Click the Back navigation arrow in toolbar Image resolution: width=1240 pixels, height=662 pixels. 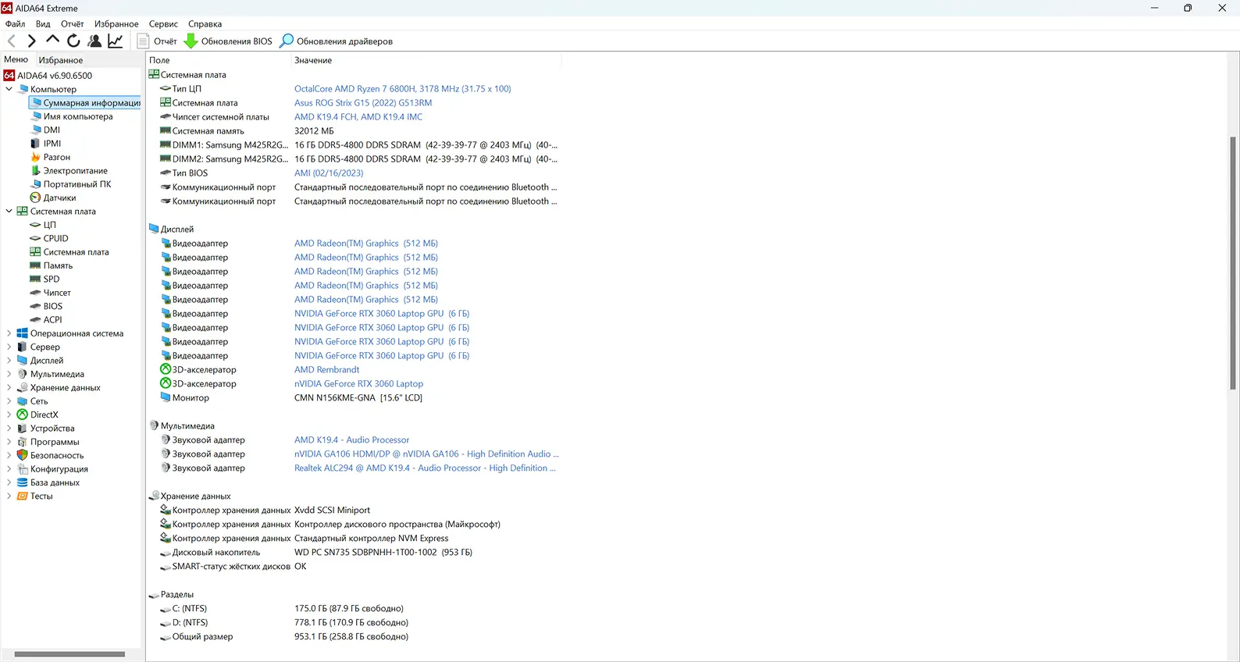(12, 41)
